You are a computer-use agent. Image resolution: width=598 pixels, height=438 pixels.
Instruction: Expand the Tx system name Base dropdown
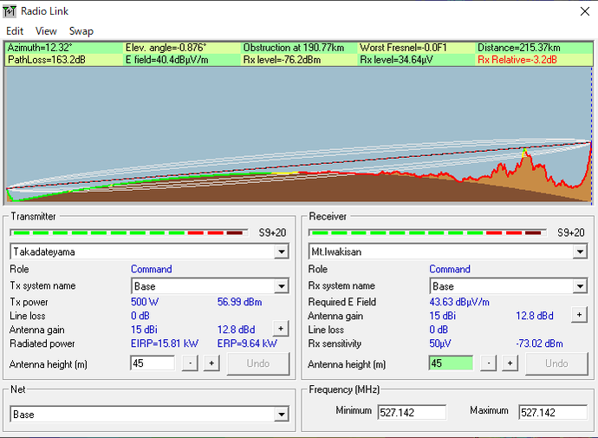(282, 286)
